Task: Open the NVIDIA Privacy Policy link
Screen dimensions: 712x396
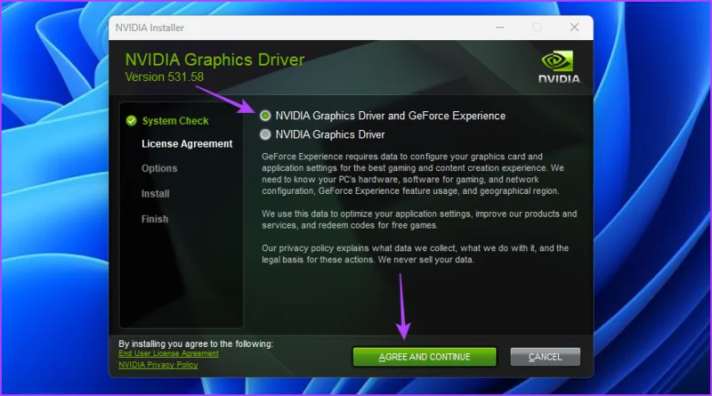Action: click(x=158, y=365)
